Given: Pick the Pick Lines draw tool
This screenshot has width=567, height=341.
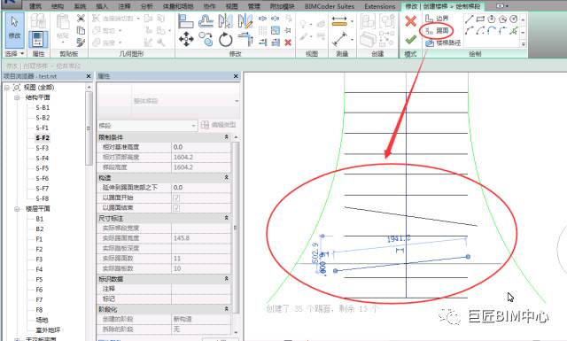Looking at the screenshot, I should pyautogui.click(x=514, y=31).
